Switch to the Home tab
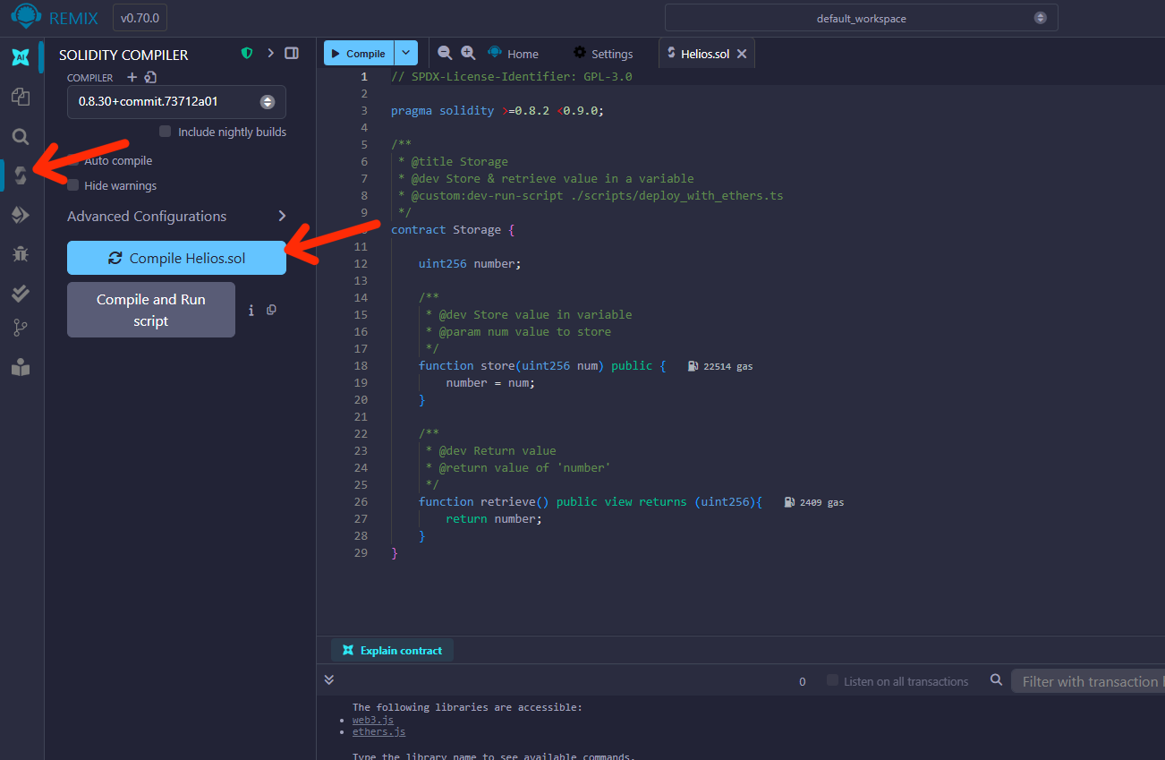 click(512, 54)
